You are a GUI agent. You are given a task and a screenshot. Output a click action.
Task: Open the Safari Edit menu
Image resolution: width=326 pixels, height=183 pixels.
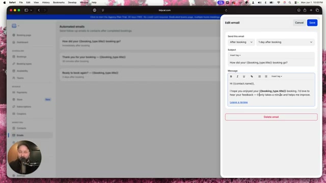28,3
